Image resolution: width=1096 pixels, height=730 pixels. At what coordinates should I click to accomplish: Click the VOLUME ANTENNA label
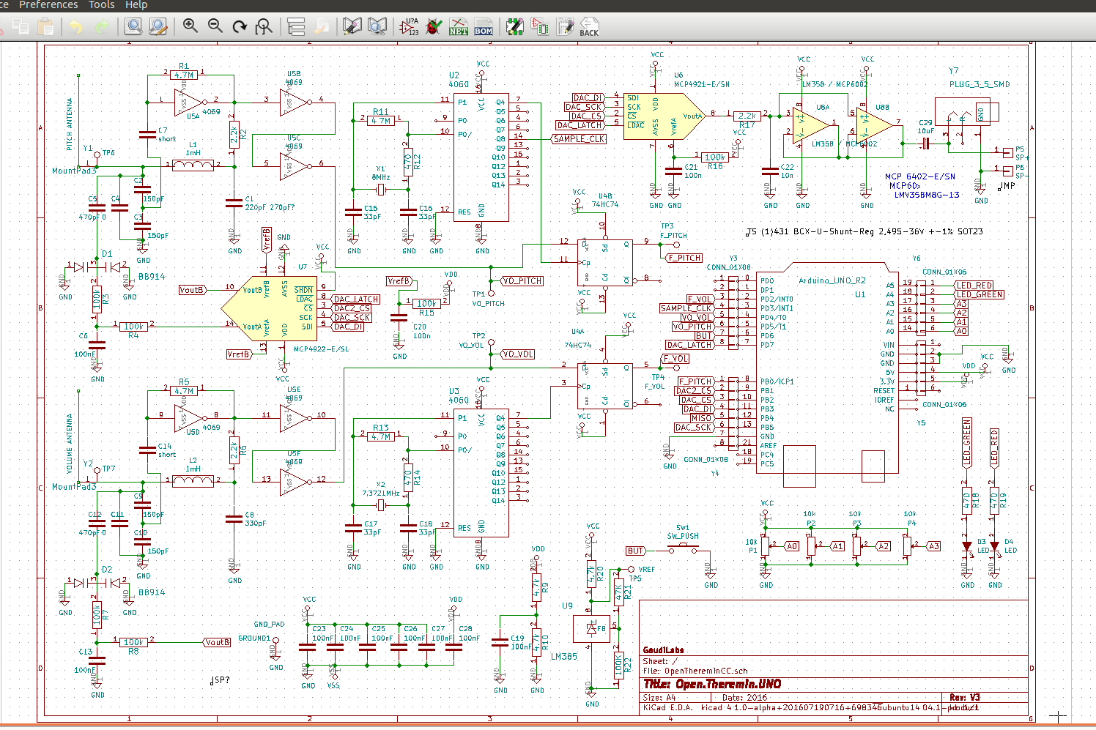tap(70, 444)
